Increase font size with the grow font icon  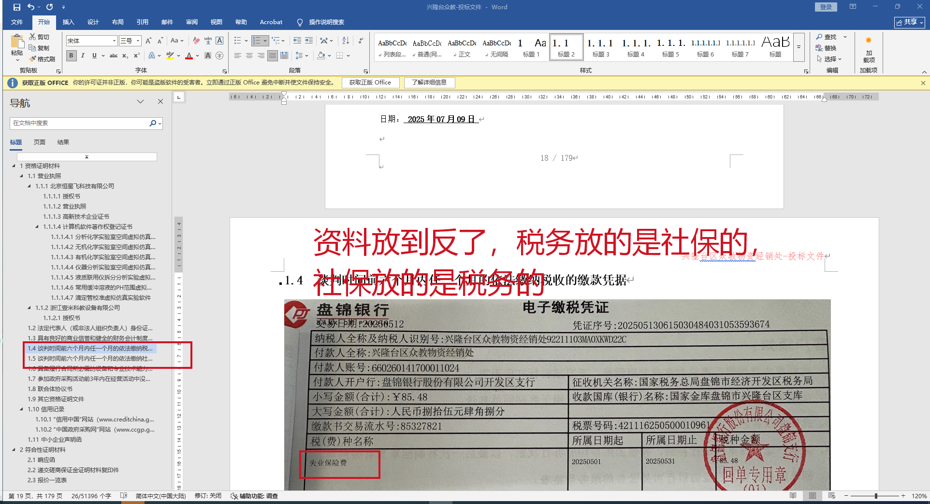point(149,41)
